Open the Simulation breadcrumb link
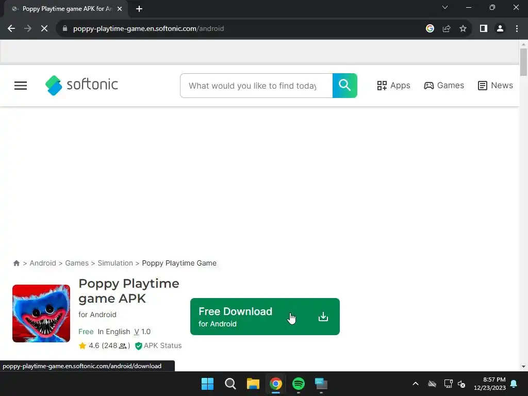528x396 pixels. (x=115, y=263)
